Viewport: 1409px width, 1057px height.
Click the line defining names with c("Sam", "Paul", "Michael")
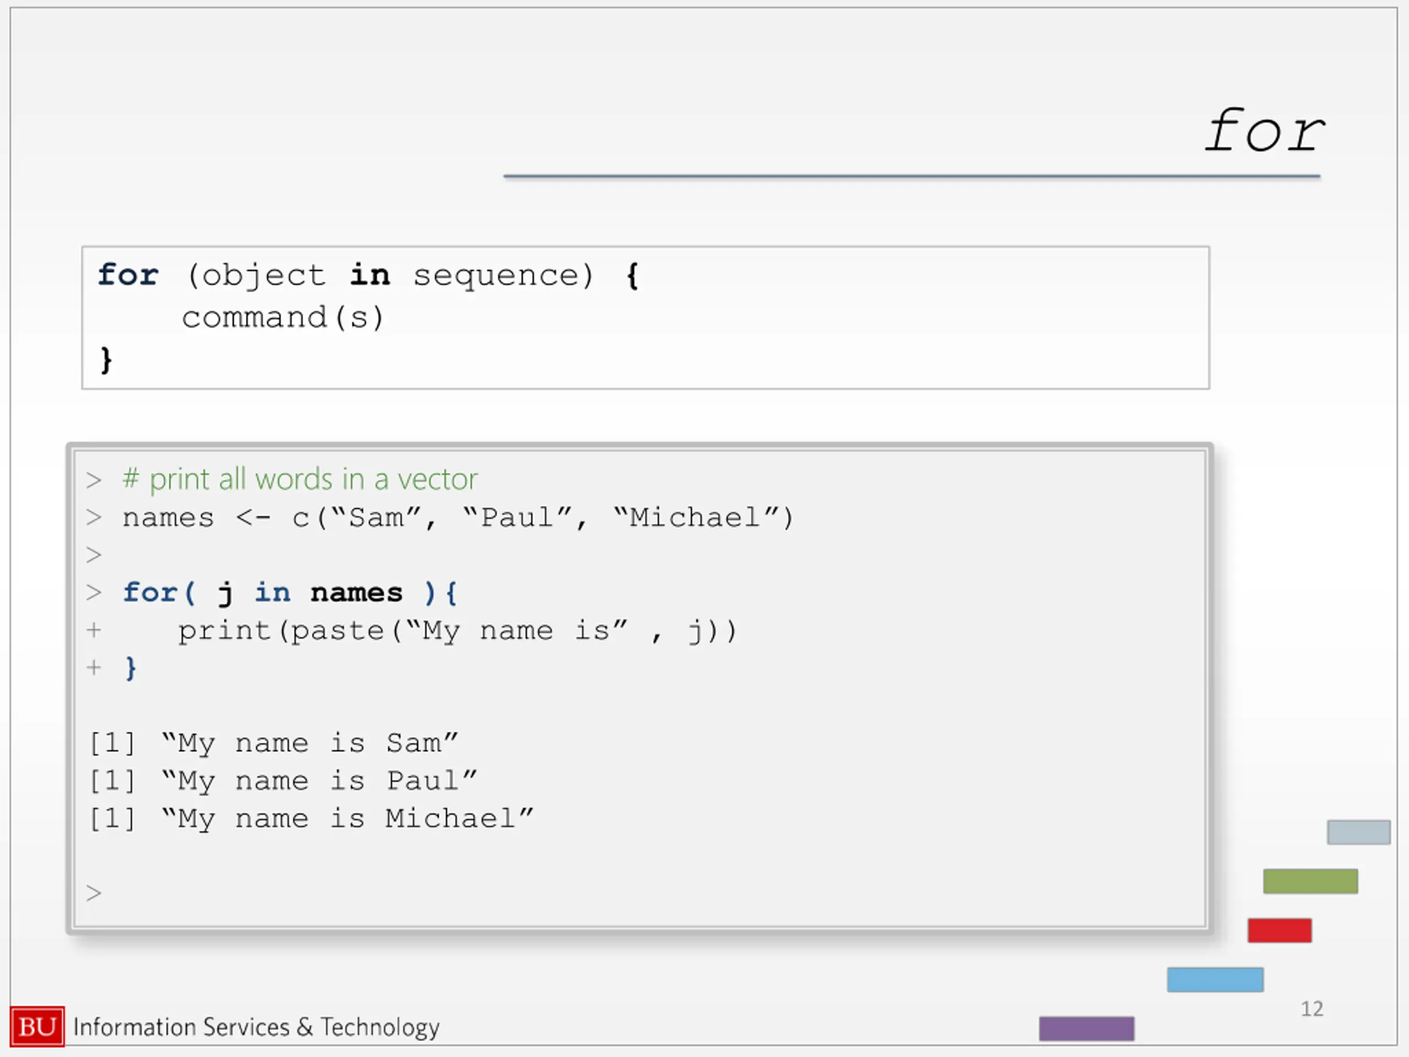coord(458,517)
